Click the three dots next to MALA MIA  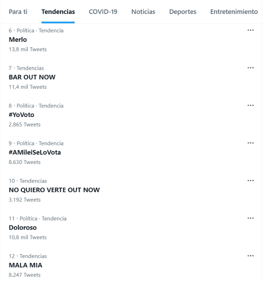[250, 256]
